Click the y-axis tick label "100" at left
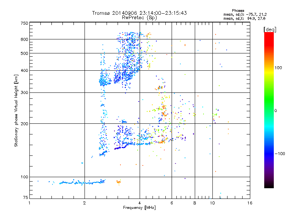Screen dimensions: 294x221 coord(24,177)
